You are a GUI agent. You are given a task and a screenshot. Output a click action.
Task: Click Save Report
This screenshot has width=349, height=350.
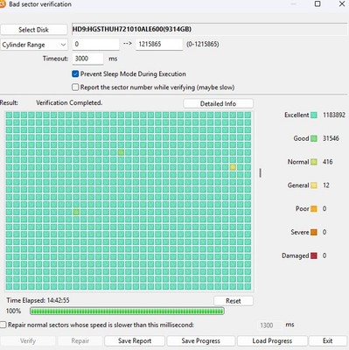click(x=135, y=341)
